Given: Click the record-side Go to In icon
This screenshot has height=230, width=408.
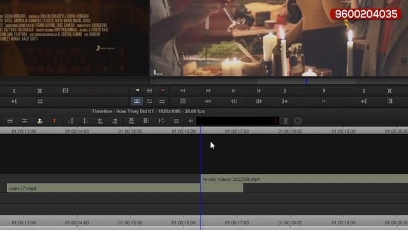Looking at the screenshot, I should pyautogui.click(x=364, y=101).
